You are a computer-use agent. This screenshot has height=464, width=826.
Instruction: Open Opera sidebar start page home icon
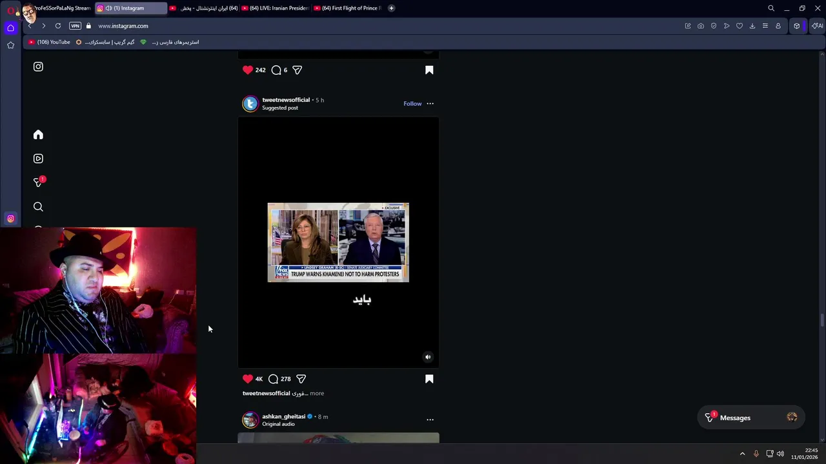tap(10, 28)
